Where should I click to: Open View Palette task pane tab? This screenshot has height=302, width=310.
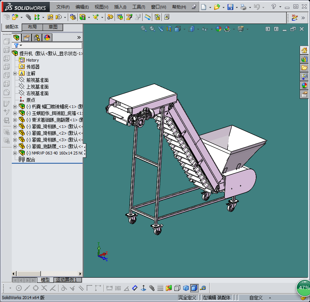304,77
